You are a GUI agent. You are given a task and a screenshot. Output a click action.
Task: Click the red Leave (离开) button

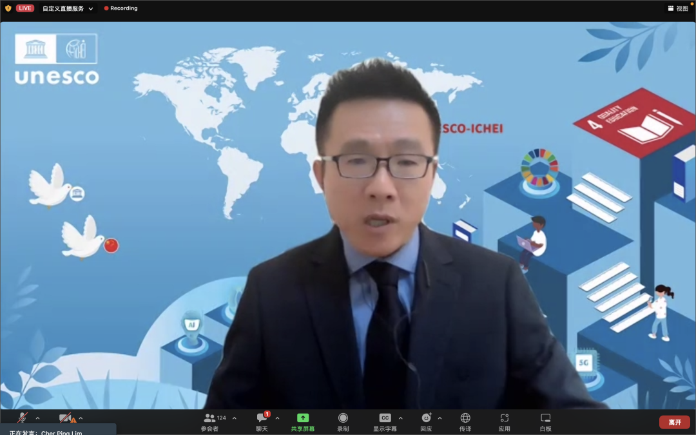click(x=674, y=422)
